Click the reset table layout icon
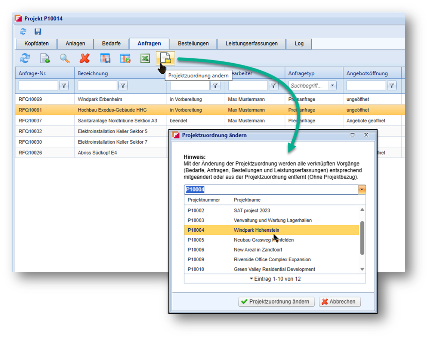The height and width of the screenshot is (338, 429). point(125,58)
